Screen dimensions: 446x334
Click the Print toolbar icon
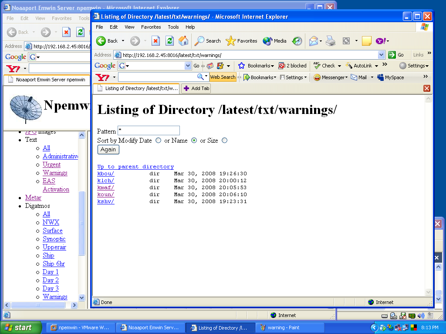(331, 41)
